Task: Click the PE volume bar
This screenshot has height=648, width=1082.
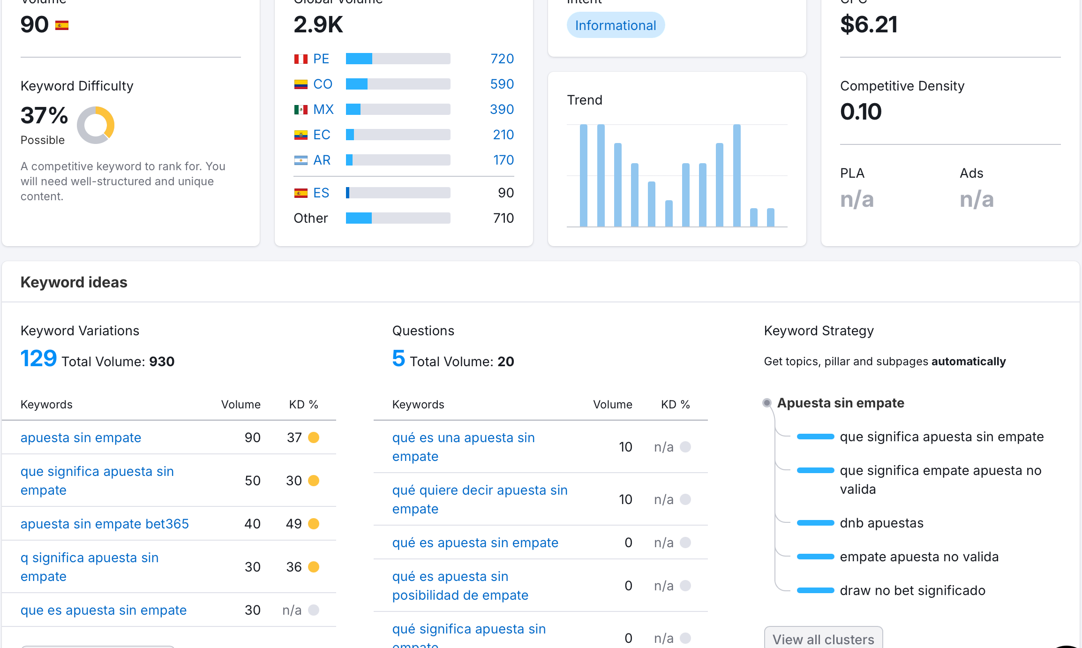Action: [x=398, y=59]
